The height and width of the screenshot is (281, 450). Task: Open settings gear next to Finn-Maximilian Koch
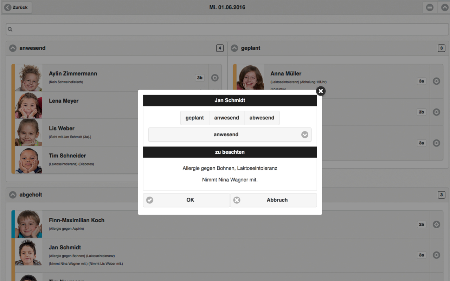click(436, 224)
